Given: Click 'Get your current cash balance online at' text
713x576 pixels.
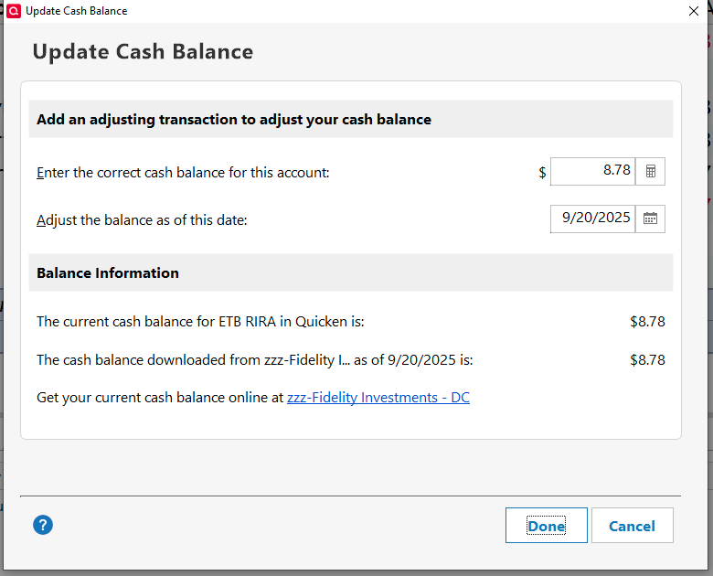Looking at the screenshot, I should click(160, 398).
